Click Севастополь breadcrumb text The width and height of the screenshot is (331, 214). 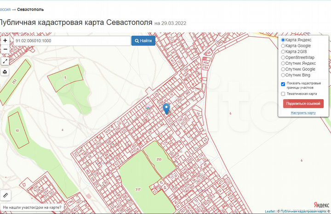pos(30,10)
